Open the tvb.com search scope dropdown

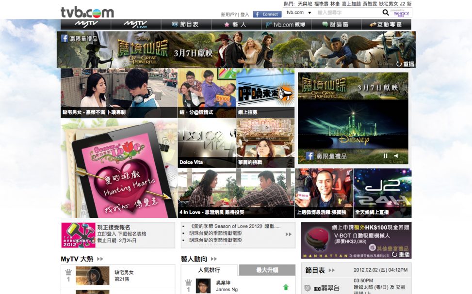coord(299,13)
